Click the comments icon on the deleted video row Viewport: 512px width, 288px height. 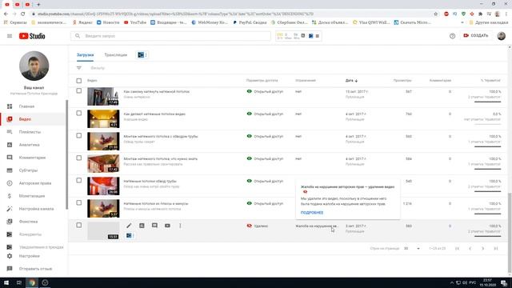click(x=154, y=226)
